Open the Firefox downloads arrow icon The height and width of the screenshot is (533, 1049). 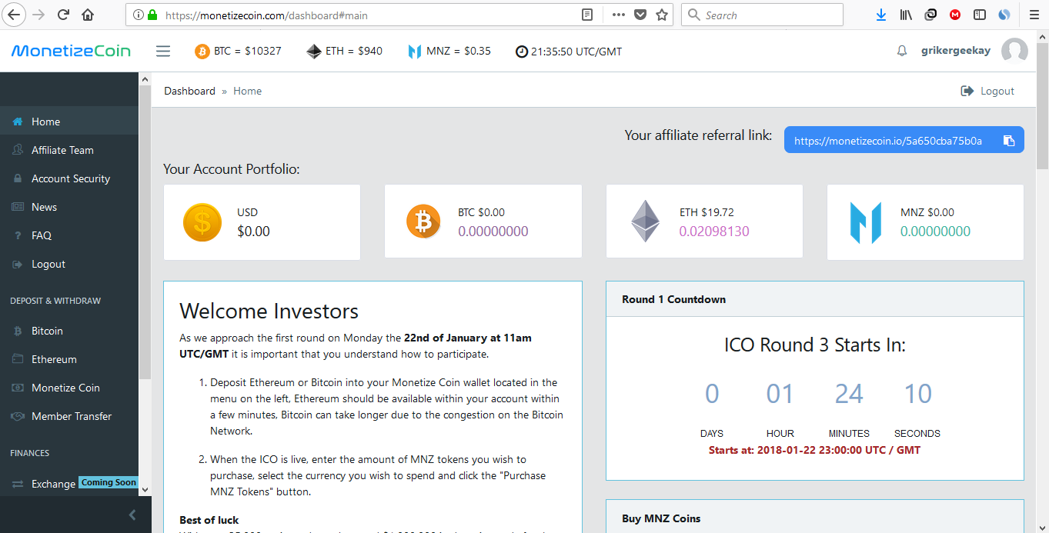(x=881, y=15)
